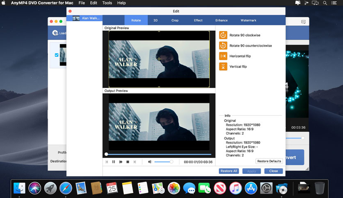
Task: Fast forward the preview video
Action: tap(121, 162)
